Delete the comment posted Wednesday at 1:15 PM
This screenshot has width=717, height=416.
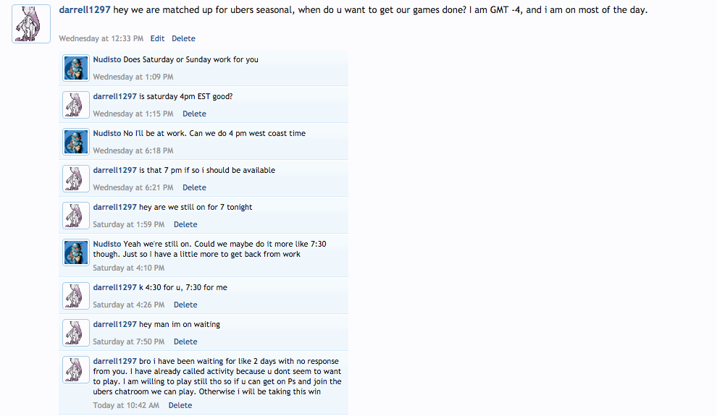[x=194, y=114]
